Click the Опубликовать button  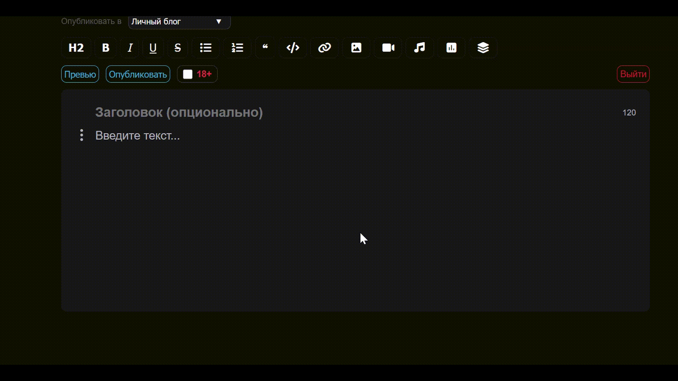point(138,74)
